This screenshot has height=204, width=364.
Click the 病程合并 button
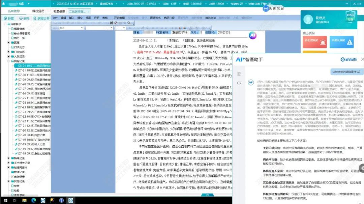(41, 18)
